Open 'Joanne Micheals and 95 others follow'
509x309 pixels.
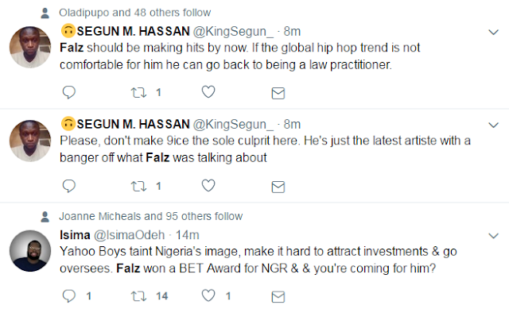150,216
